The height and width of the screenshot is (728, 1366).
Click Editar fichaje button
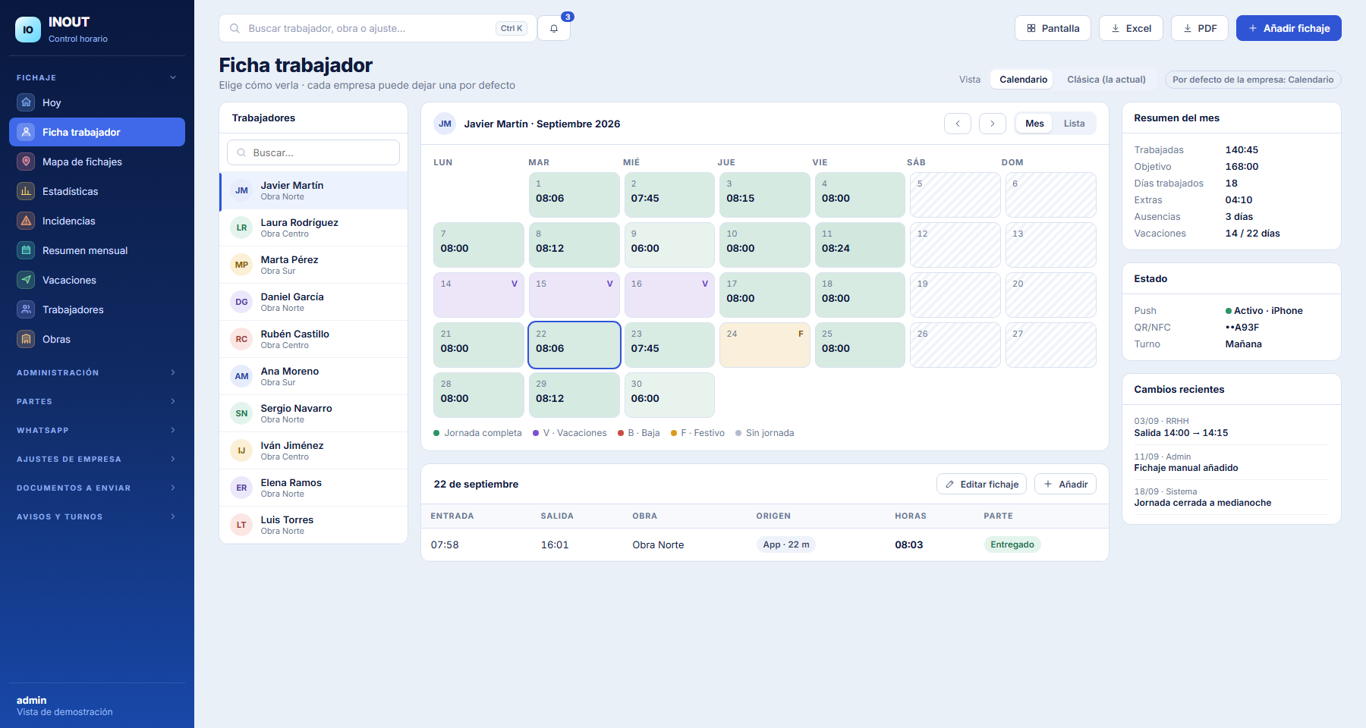pyautogui.click(x=981, y=484)
